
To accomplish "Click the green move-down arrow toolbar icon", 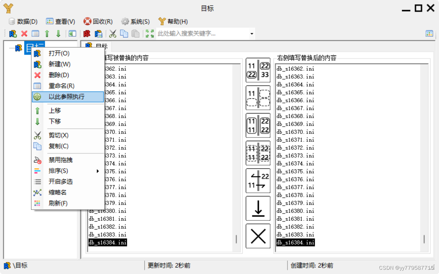I will 58,34.
